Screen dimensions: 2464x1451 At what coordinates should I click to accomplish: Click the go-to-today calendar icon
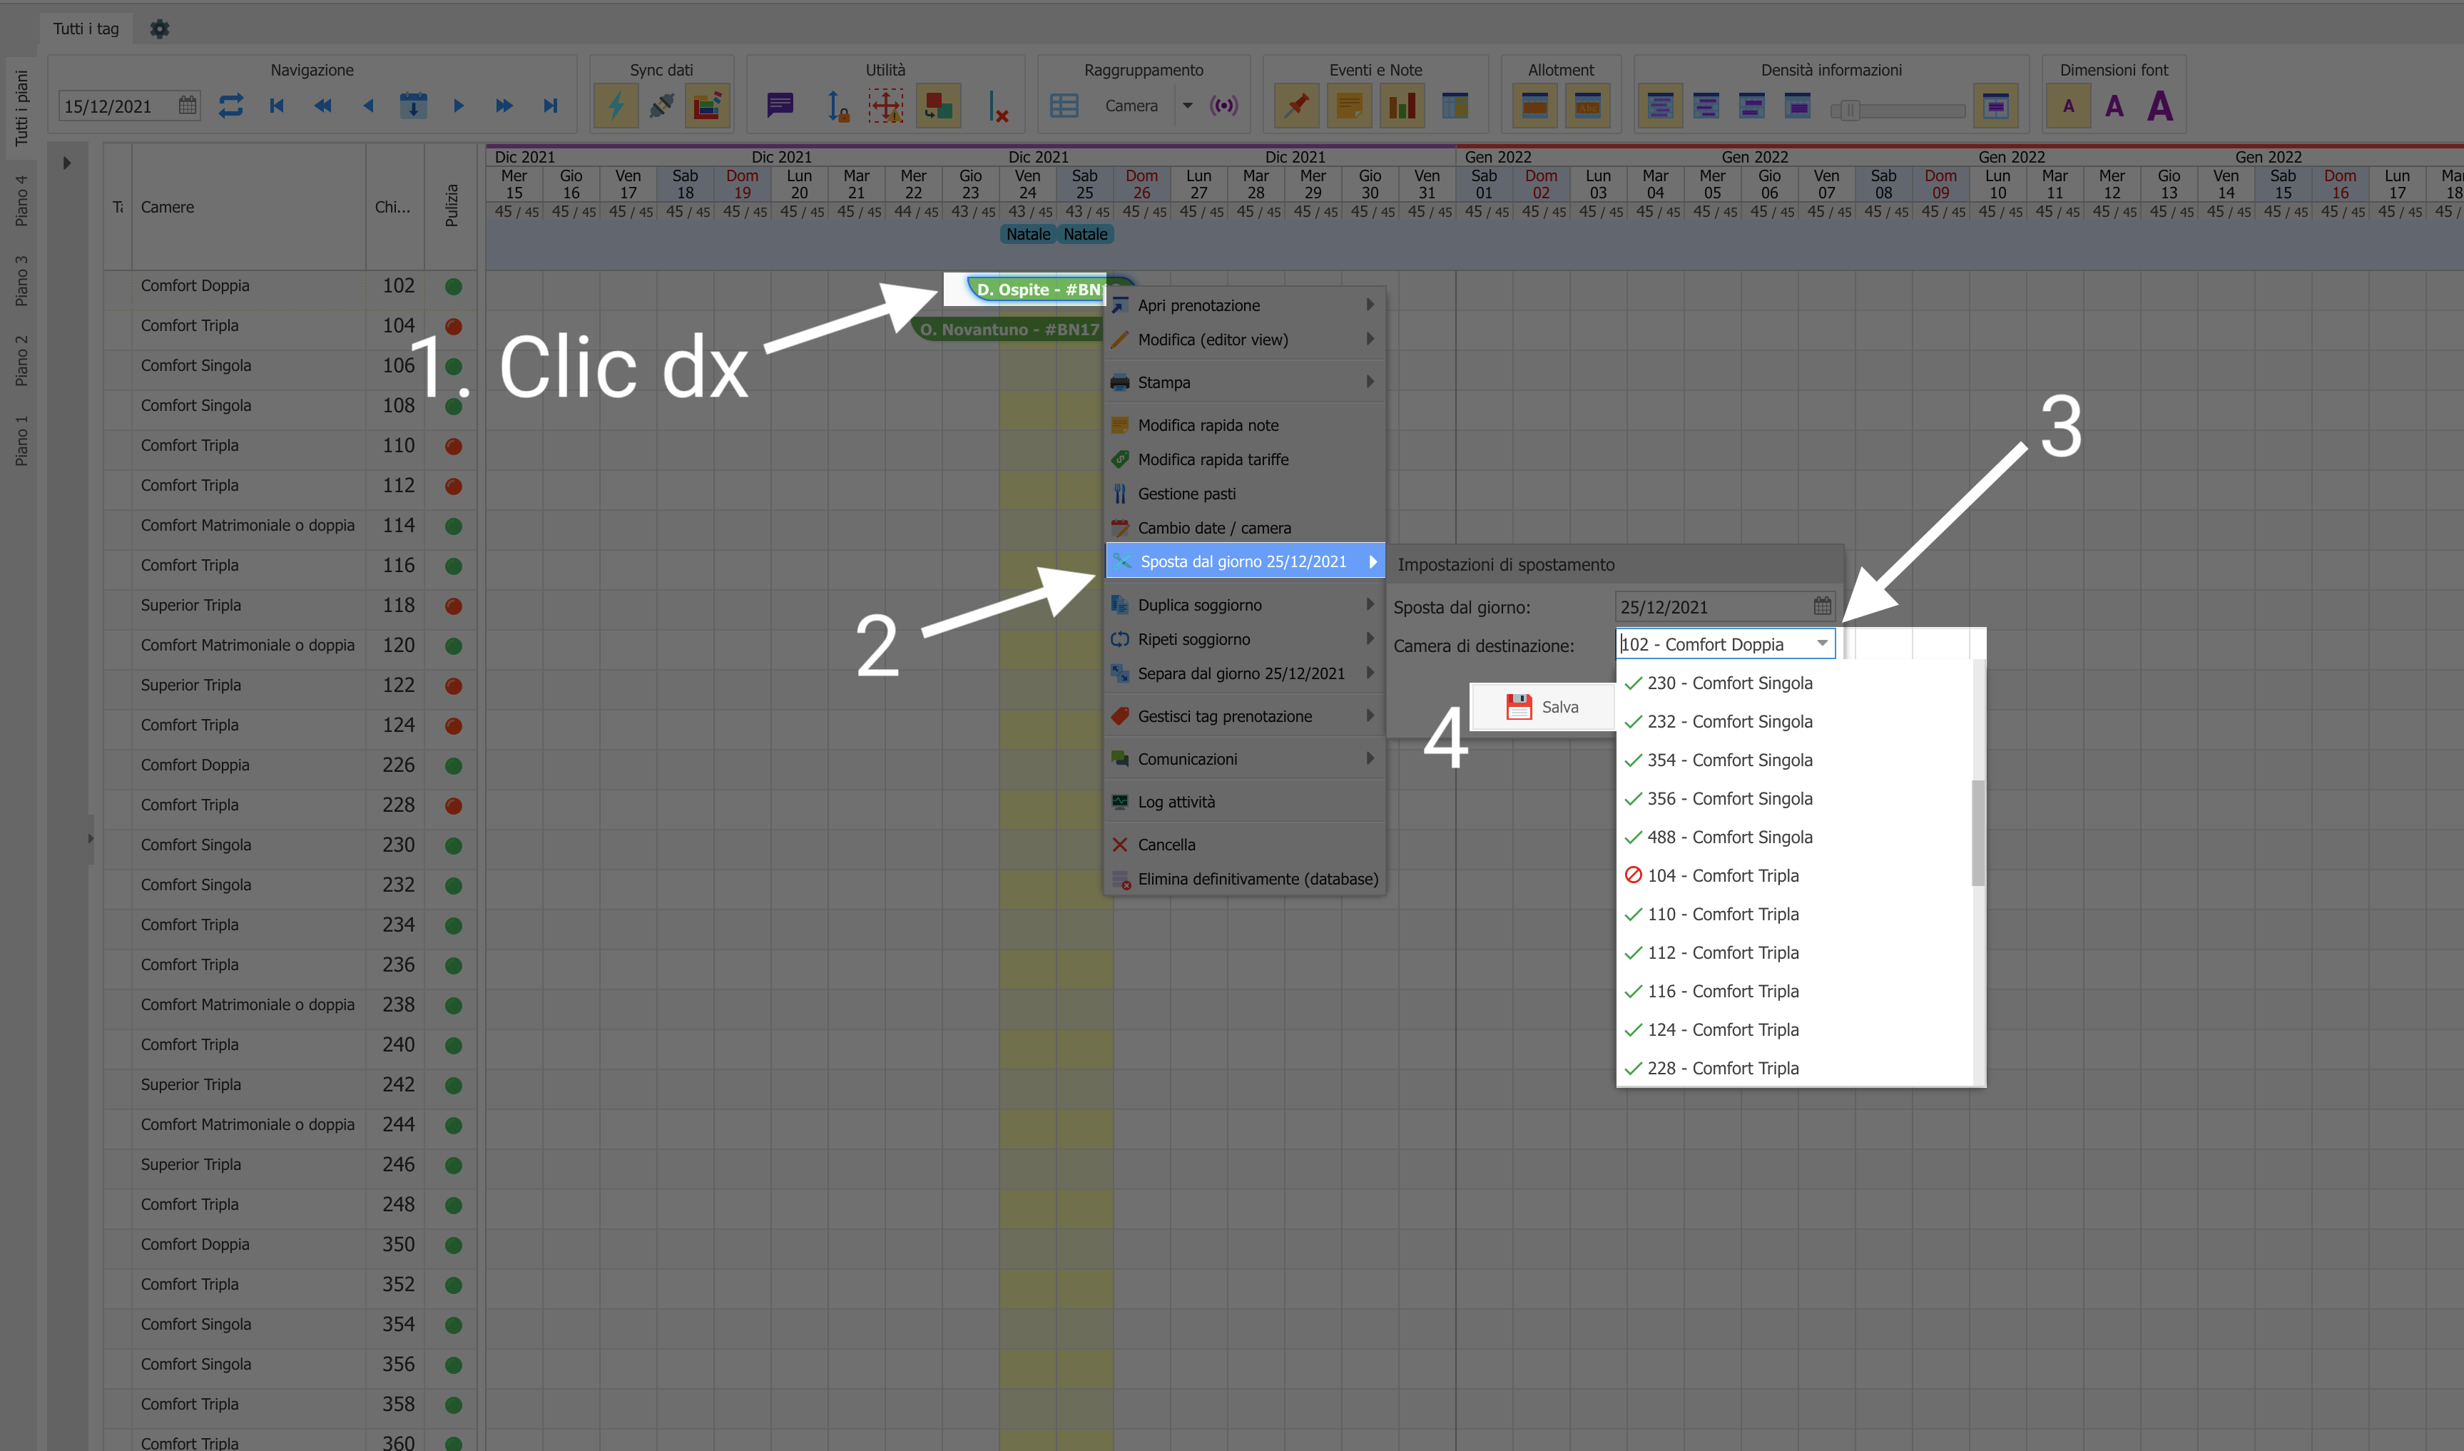coord(414,106)
